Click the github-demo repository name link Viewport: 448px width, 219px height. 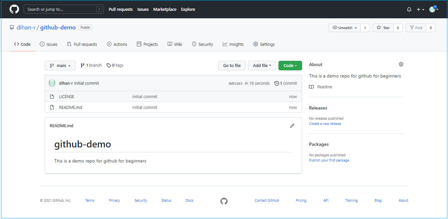[x=58, y=27]
